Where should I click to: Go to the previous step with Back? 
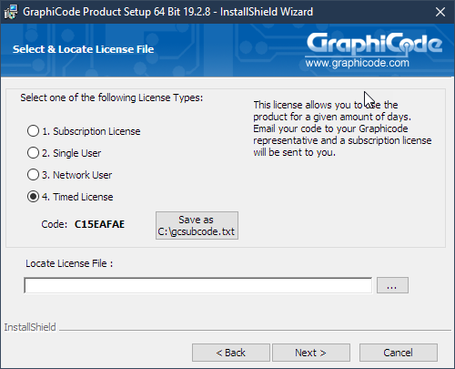click(231, 353)
